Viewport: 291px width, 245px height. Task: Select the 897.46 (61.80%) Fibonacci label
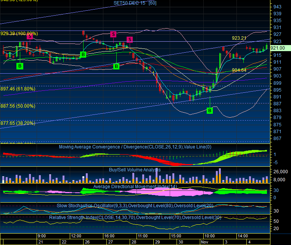tap(18, 89)
